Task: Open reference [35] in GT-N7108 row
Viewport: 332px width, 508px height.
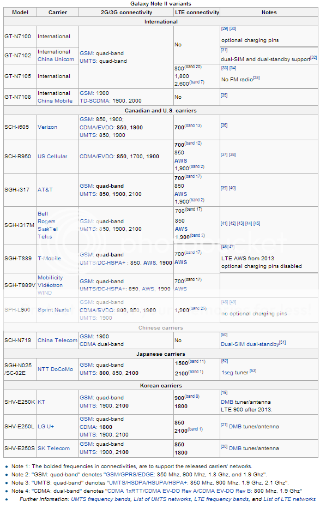Action: (224, 95)
